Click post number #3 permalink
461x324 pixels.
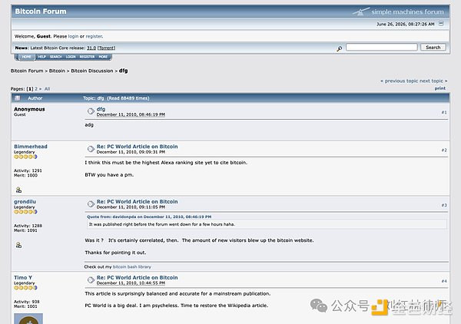pyautogui.click(x=444, y=205)
